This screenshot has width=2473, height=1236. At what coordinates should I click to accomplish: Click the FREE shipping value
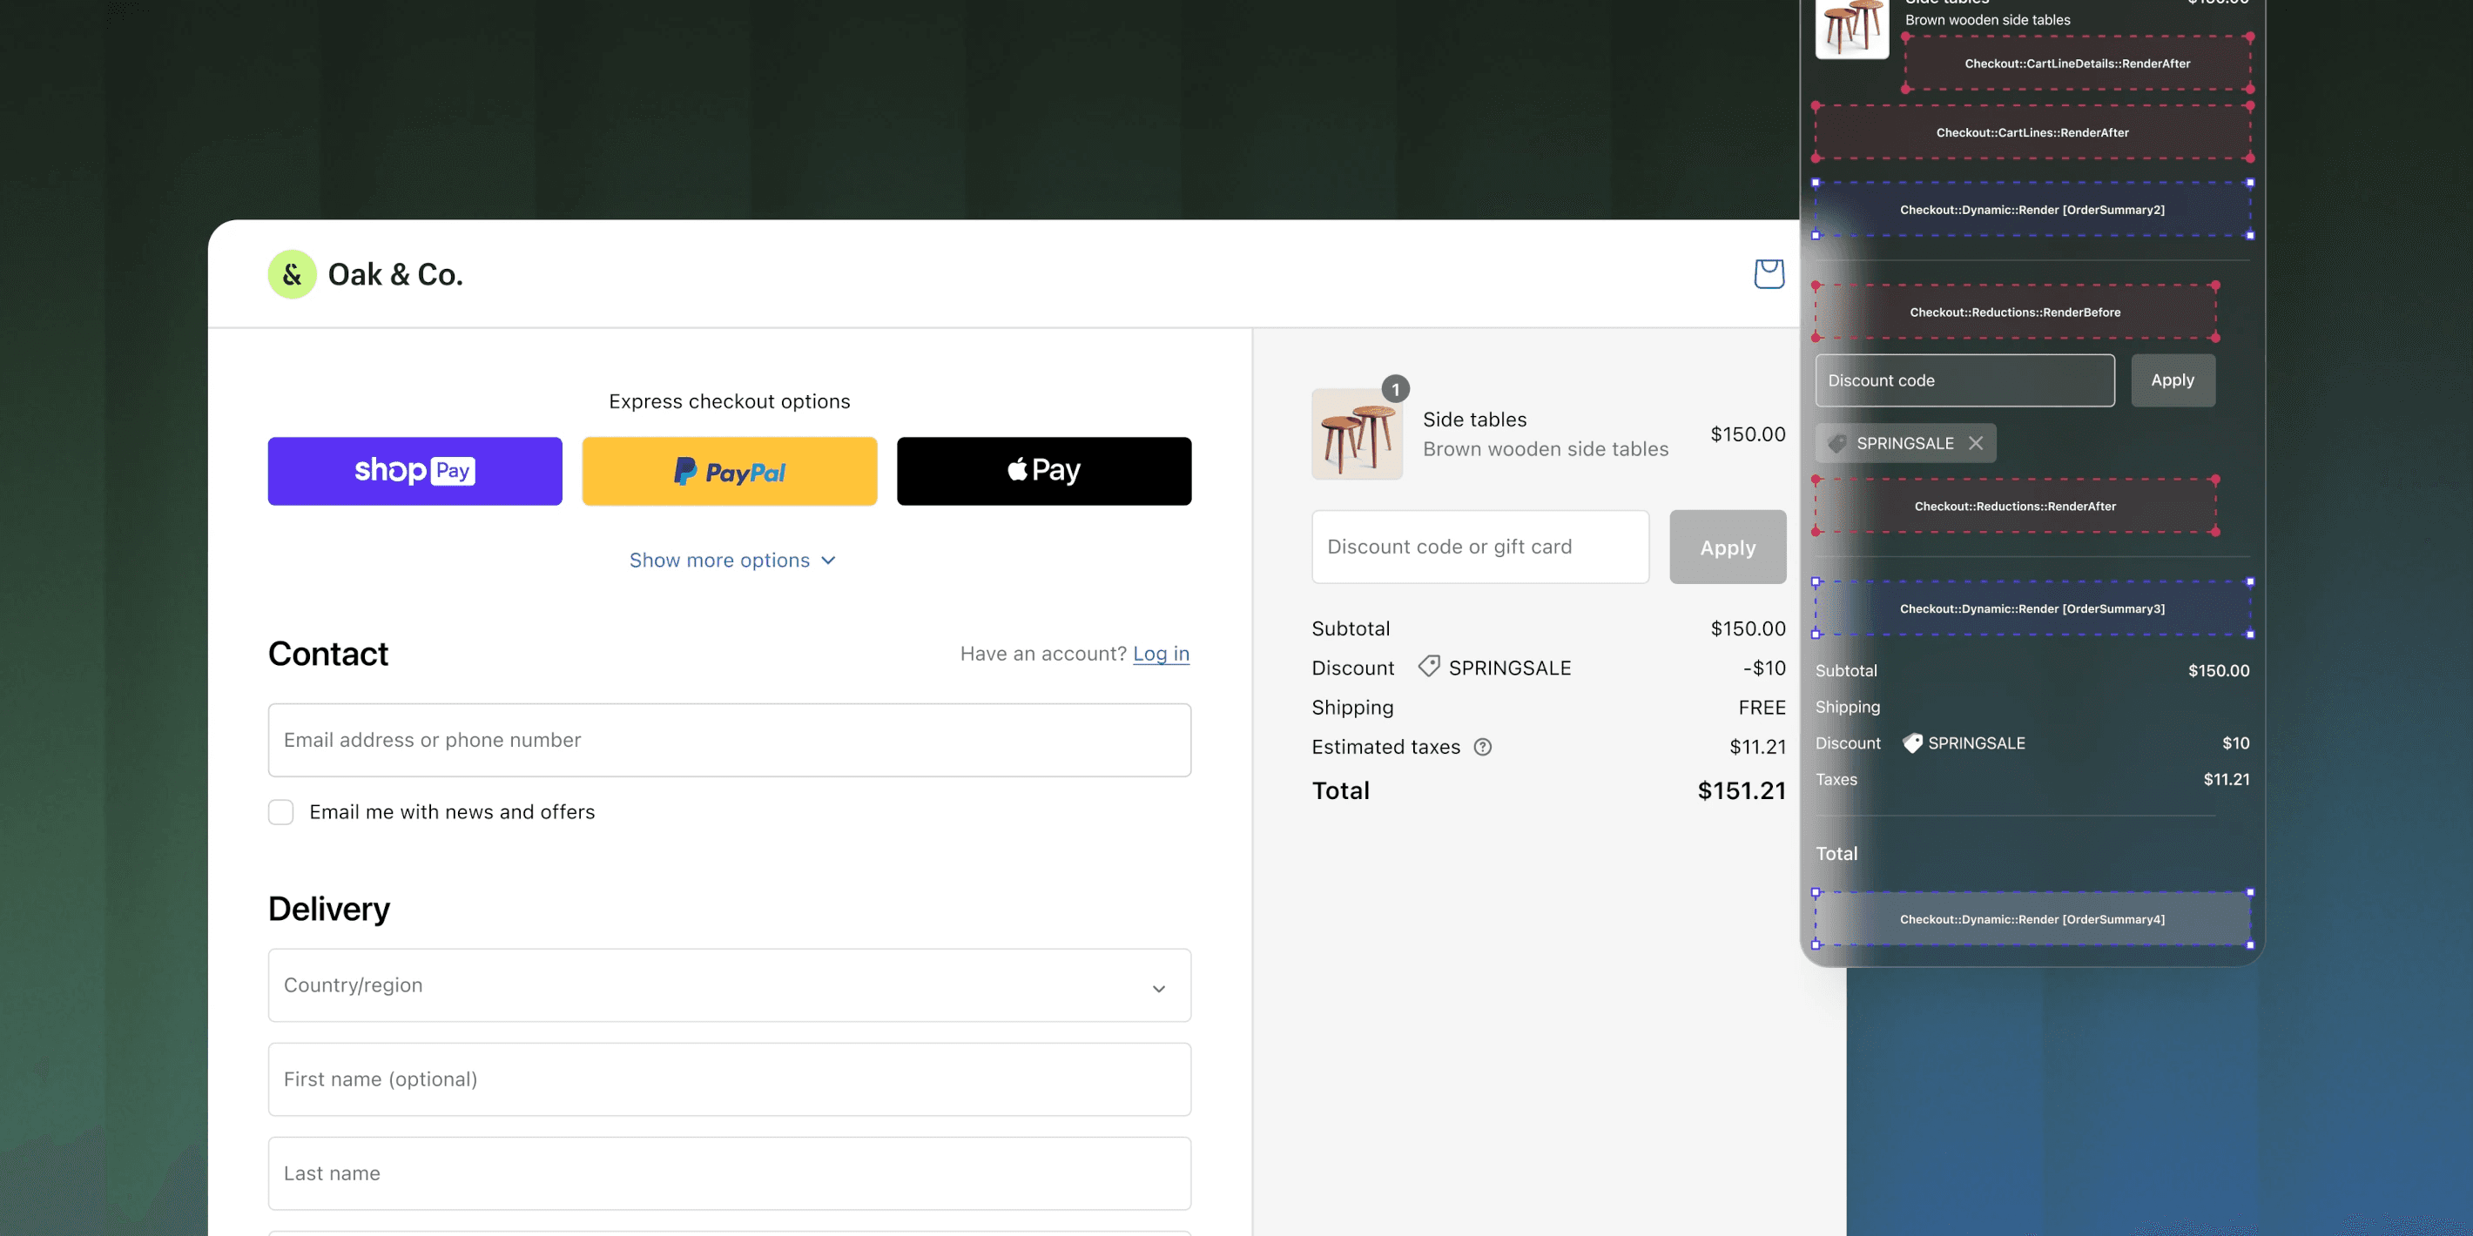[x=1762, y=708]
